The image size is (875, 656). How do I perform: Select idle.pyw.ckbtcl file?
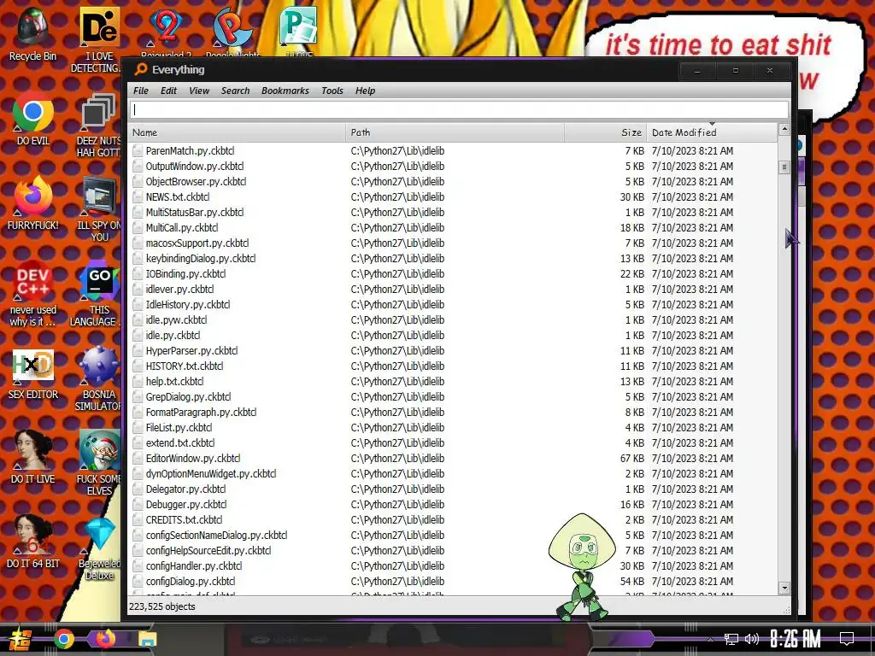(452, 319)
